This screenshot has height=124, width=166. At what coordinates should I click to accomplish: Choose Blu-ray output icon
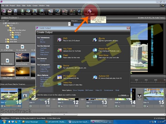pyautogui.click(x=95, y=40)
